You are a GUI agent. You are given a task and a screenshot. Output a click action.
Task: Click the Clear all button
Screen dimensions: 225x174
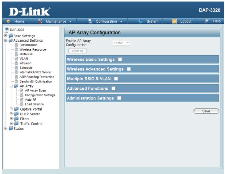tap(78, 51)
